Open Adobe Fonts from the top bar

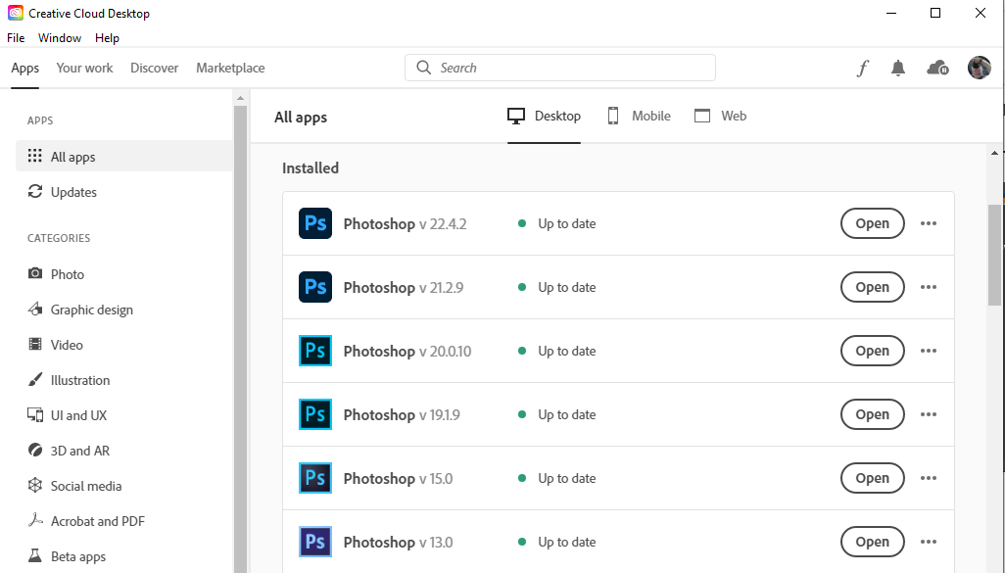click(862, 68)
